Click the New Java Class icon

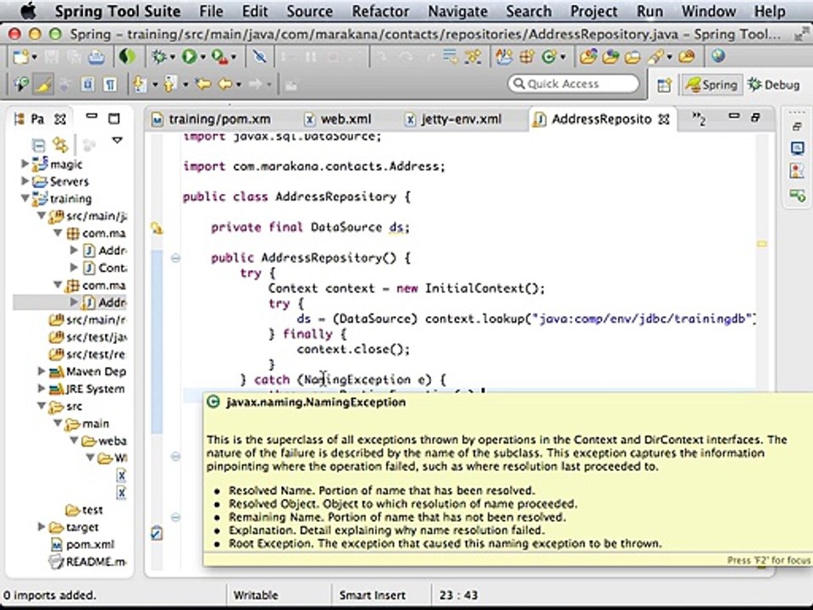(549, 57)
